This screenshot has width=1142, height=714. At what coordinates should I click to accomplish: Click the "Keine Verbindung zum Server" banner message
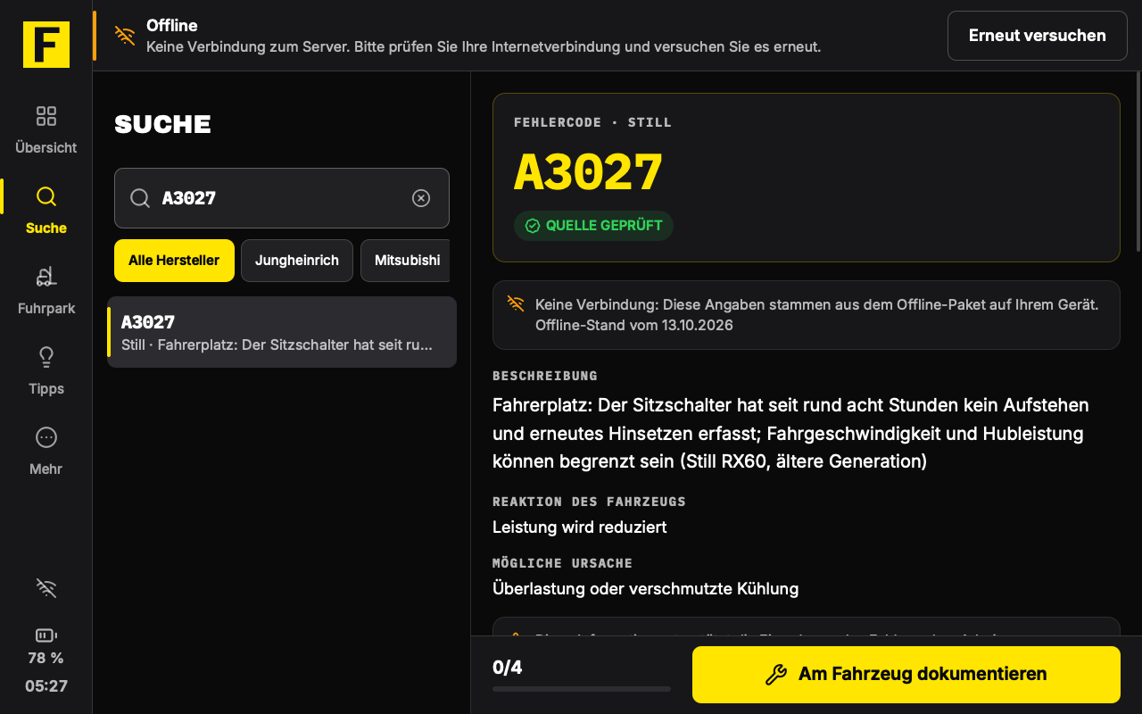click(x=484, y=46)
